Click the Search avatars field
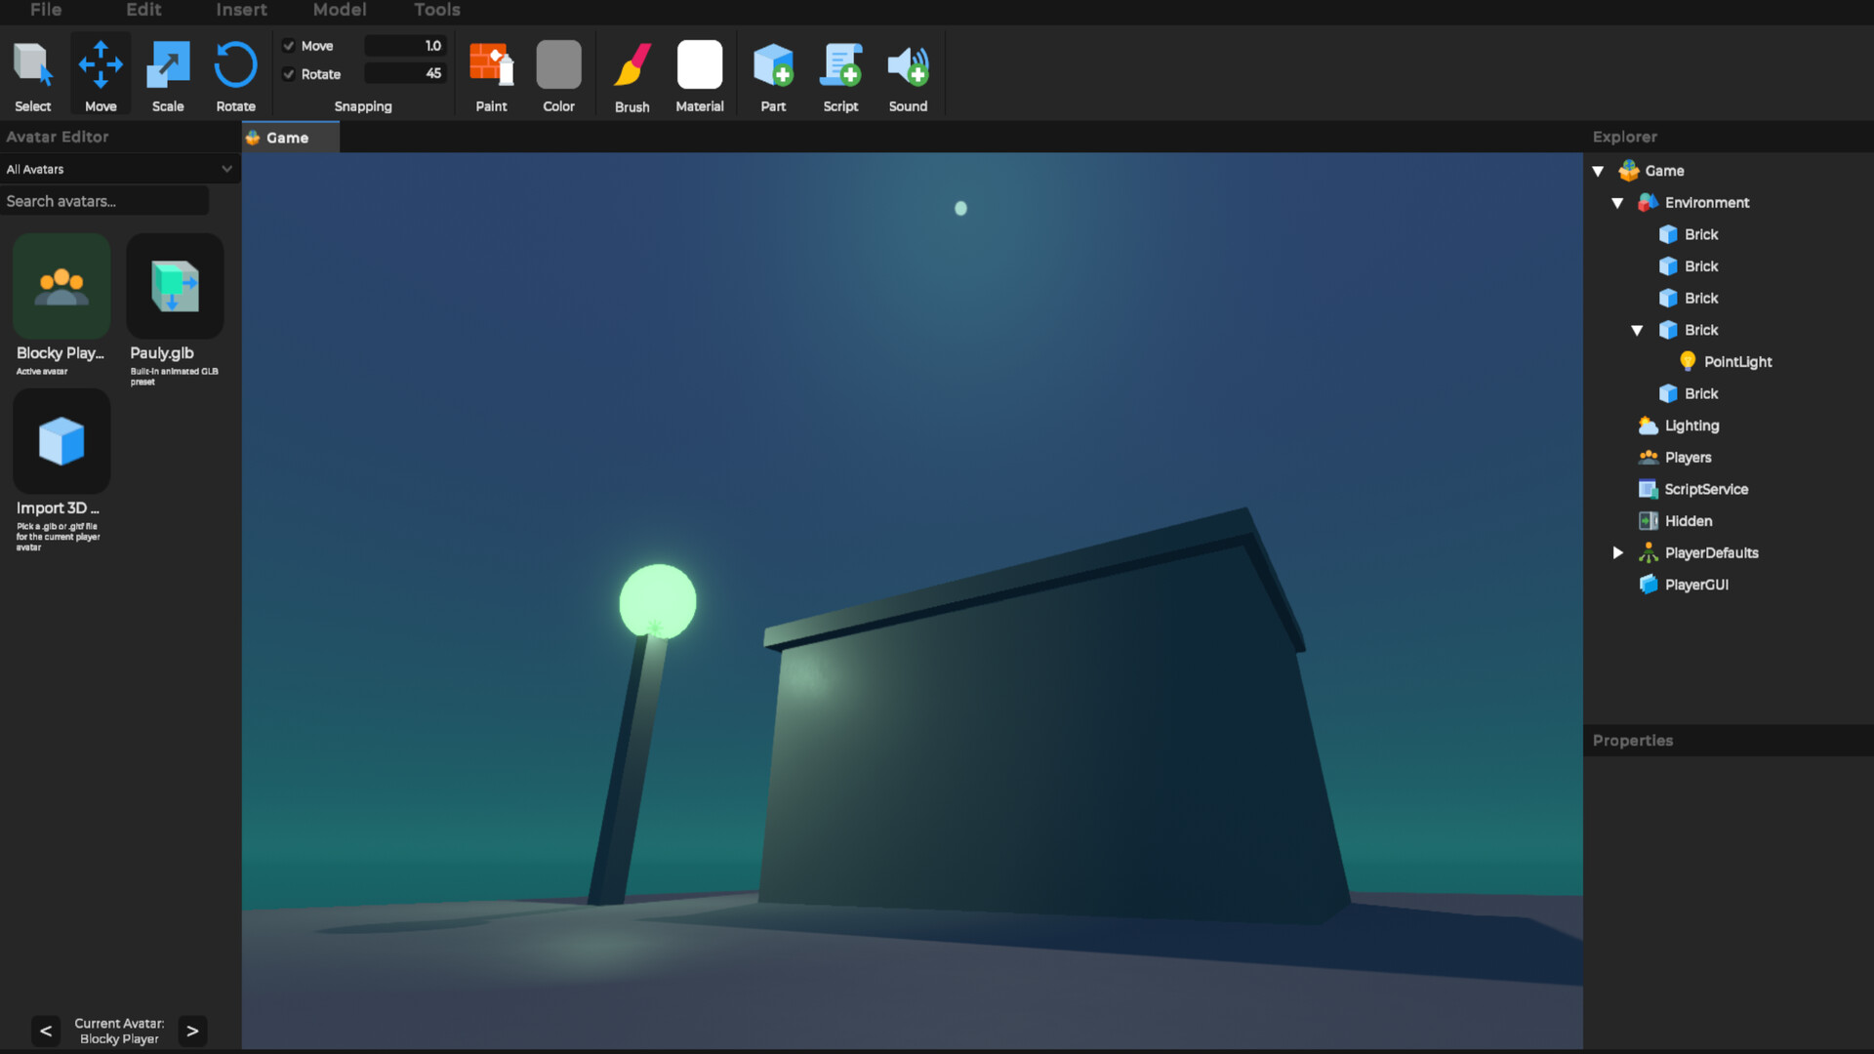The height and width of the screenshot is (1054, 1874). [104, 201]
